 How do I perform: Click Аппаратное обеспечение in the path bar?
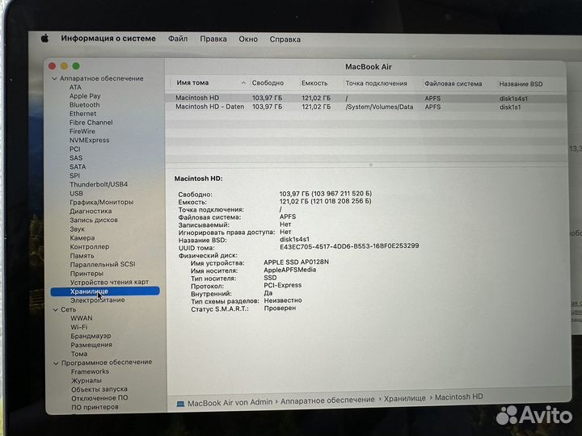(327, 400)
